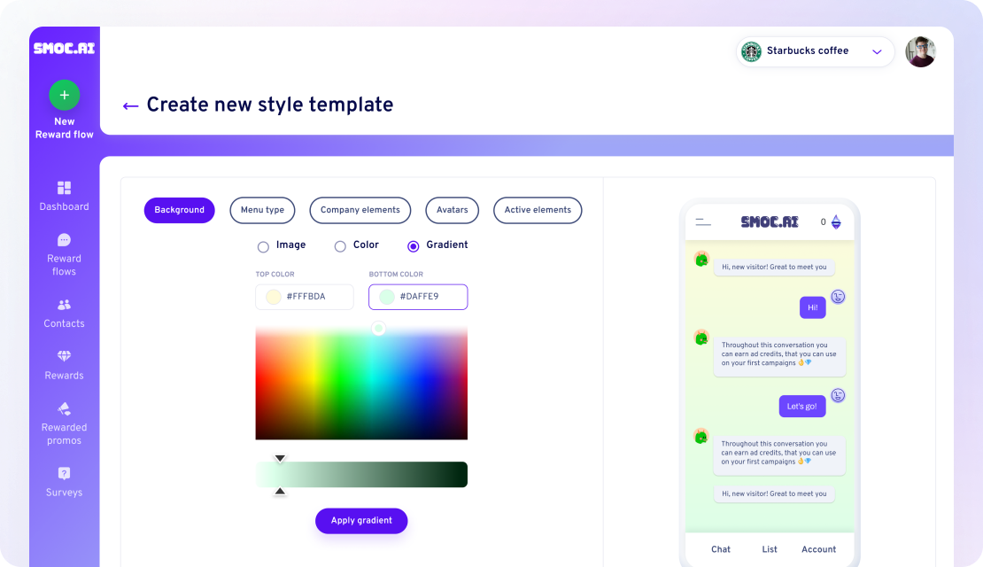Click the color spectrum picker area
Image resolution: width=983 pixels, height=567 pixels.
pos(361,384)
